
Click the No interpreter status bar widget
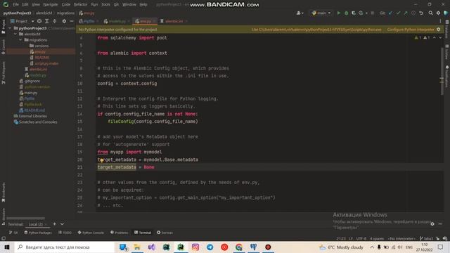401,238
